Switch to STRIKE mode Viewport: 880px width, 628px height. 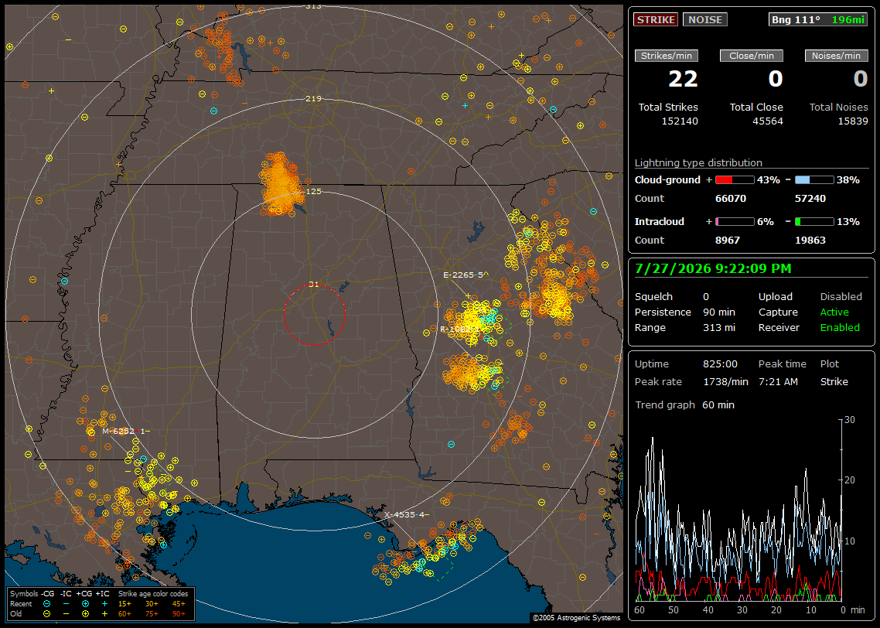click(656, 19)
